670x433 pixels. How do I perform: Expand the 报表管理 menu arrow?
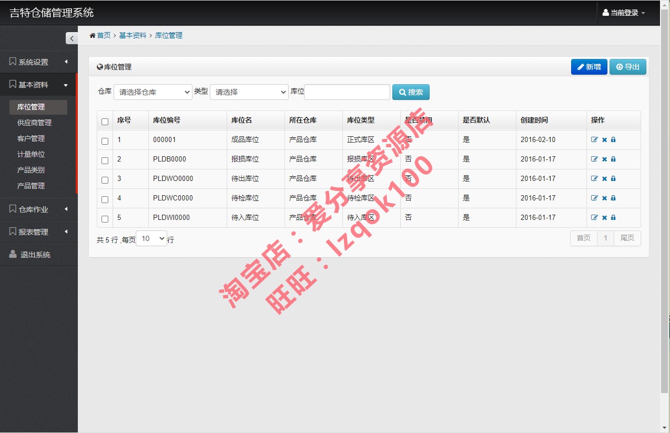(x=66, y=231)
